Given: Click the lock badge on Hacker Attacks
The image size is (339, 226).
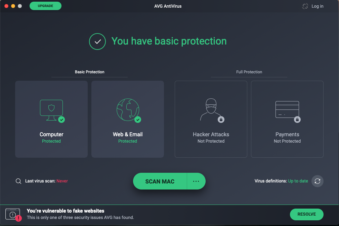Looking at the screenshot, I should [221, 120].
